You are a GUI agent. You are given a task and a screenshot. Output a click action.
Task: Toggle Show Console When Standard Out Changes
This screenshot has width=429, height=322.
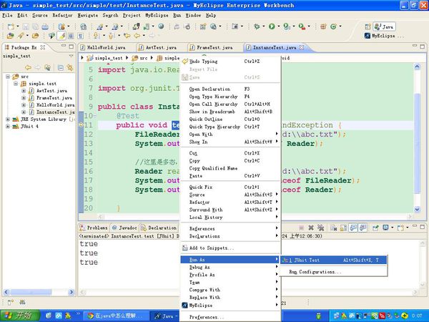353,228
